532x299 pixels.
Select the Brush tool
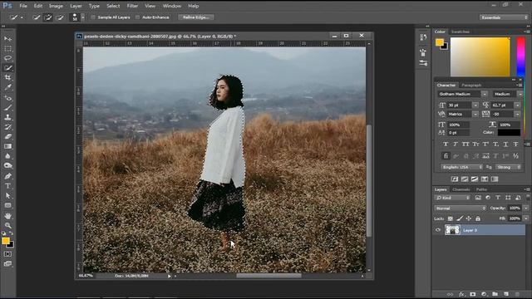point(7,108)
